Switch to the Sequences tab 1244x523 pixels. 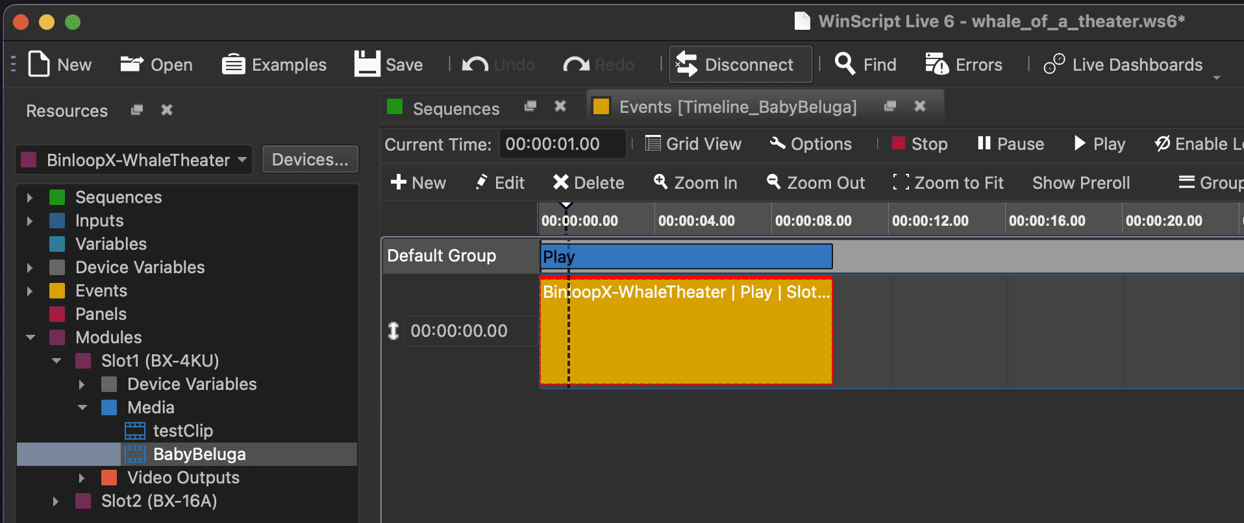(455, 108)
